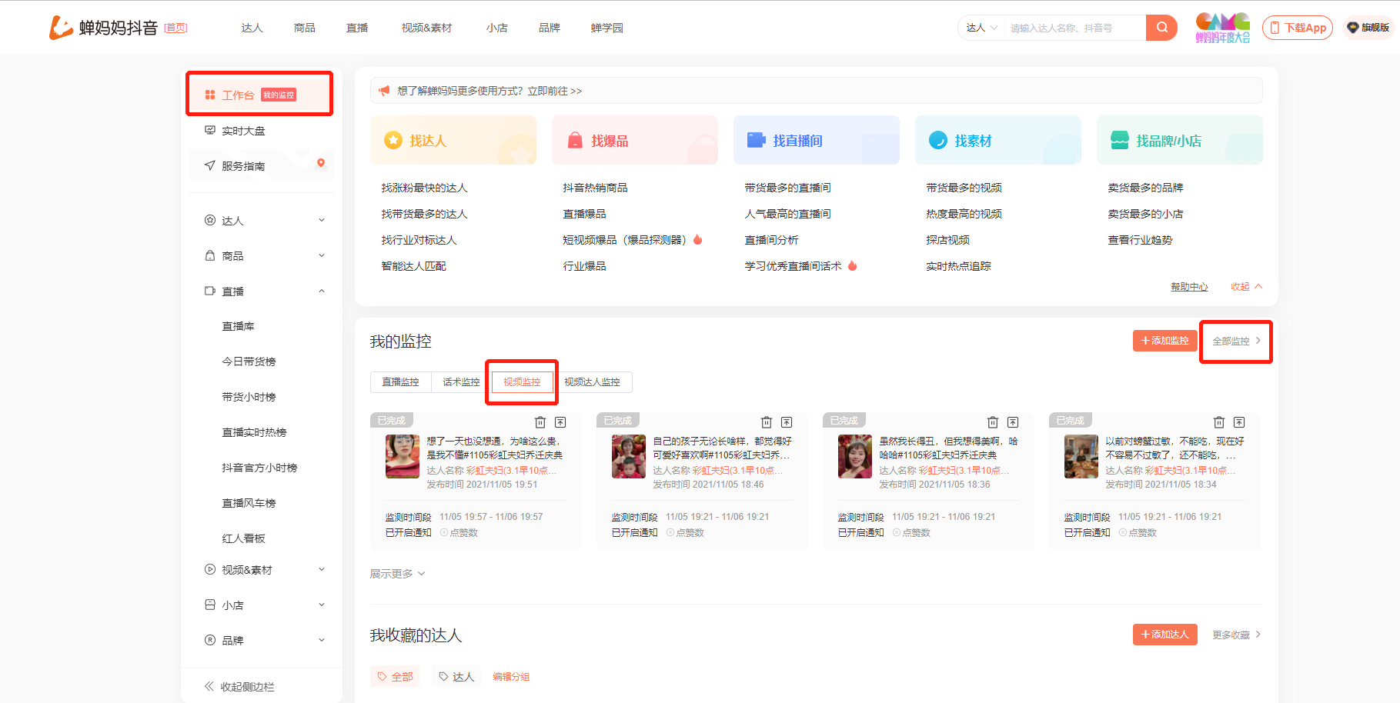Delete the monitor card starting 自己的孩子无论长啥样
This screenshot has width=1400, height=703.
[x=767, y=422]
